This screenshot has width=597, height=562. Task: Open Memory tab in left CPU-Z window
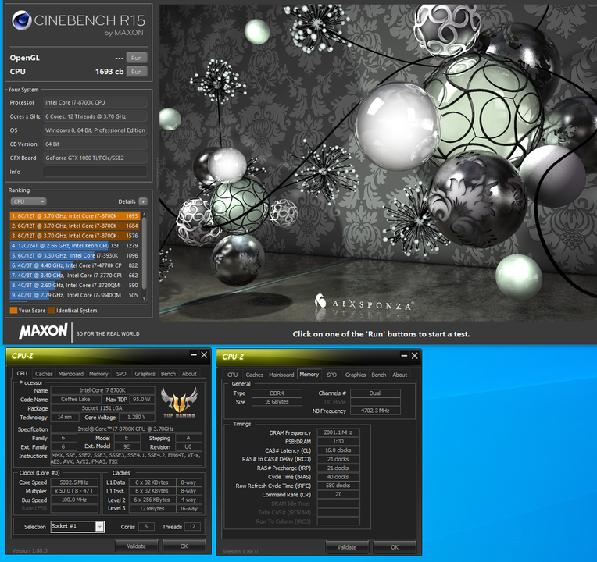98,374
